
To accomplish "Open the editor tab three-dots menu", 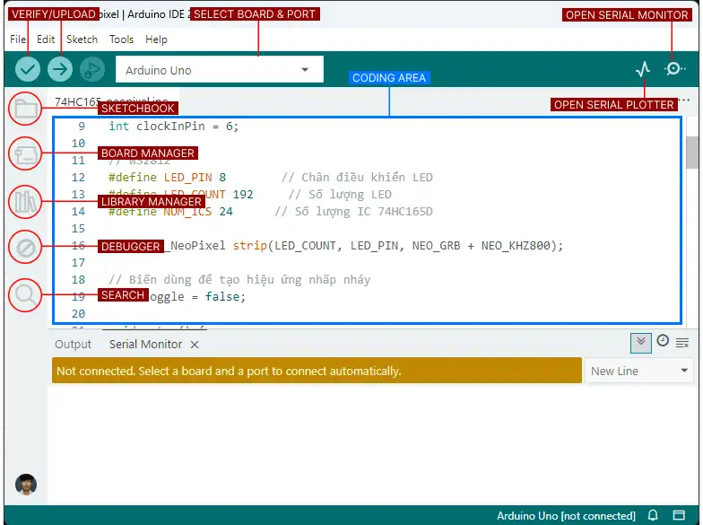I will click(684, 101).
